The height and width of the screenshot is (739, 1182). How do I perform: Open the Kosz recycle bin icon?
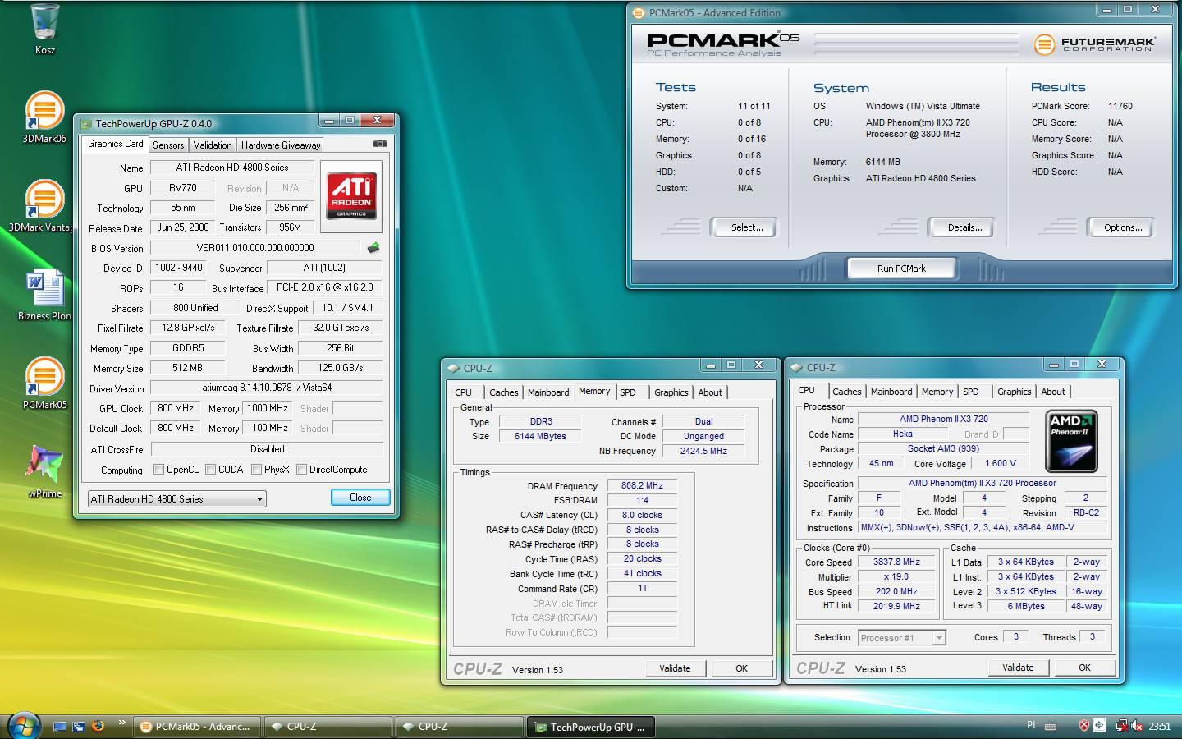pyautogui.click(x=45, y=29)
